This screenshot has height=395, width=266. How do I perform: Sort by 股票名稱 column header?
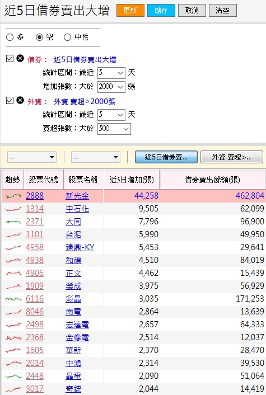(83, 180)
